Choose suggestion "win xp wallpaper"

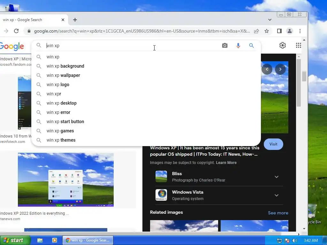coord(146,75)
